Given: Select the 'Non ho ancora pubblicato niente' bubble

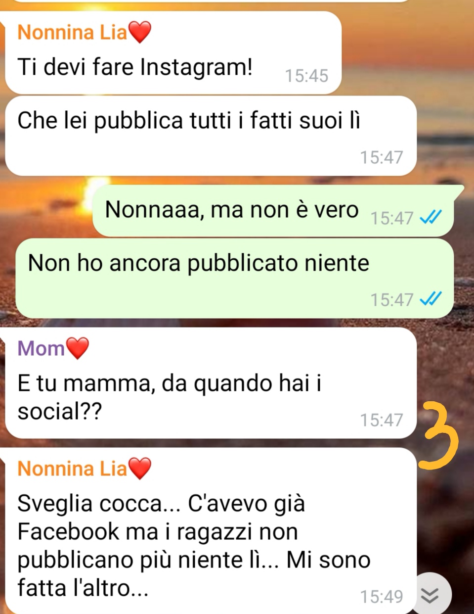Looking at the screenshot, I should [x=234, y=278].
